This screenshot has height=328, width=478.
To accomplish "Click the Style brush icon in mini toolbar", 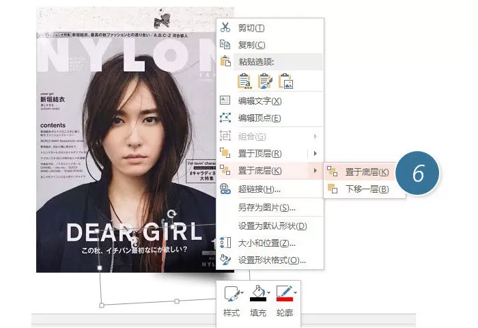I will tap(231, 294).
